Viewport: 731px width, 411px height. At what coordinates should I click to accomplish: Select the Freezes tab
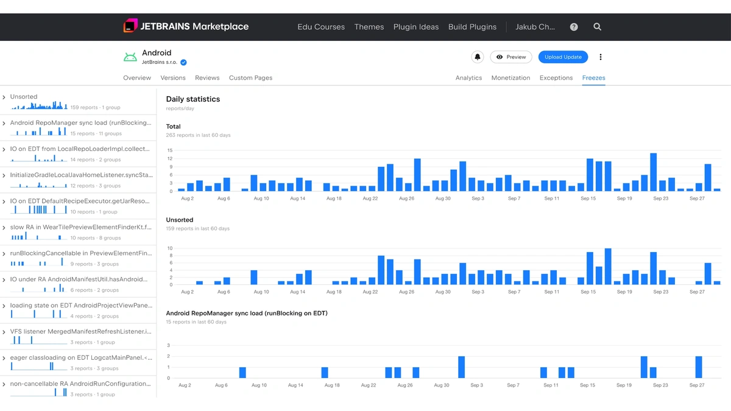(x=593, y=78)
